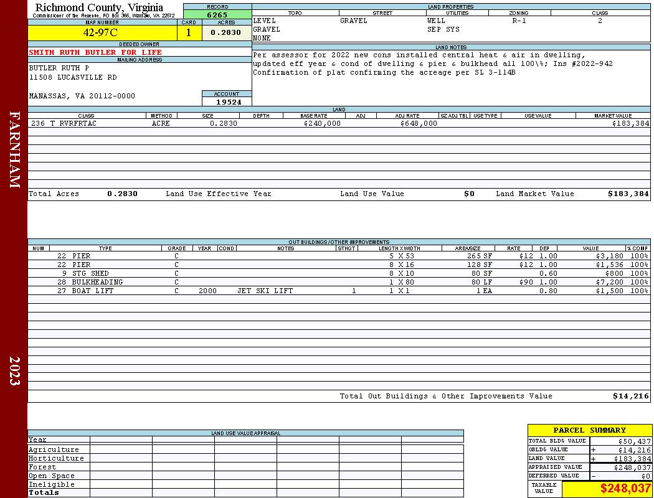Image resolution: width=654 pixels, height=498 pixels.
Task: Click Land Market Value total $183,384
Action: point(628,194)
